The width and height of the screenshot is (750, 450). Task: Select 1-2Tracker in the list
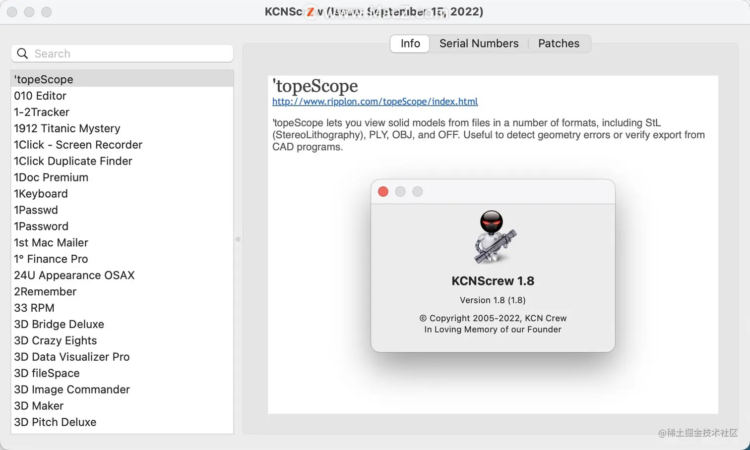coord(122,112)
